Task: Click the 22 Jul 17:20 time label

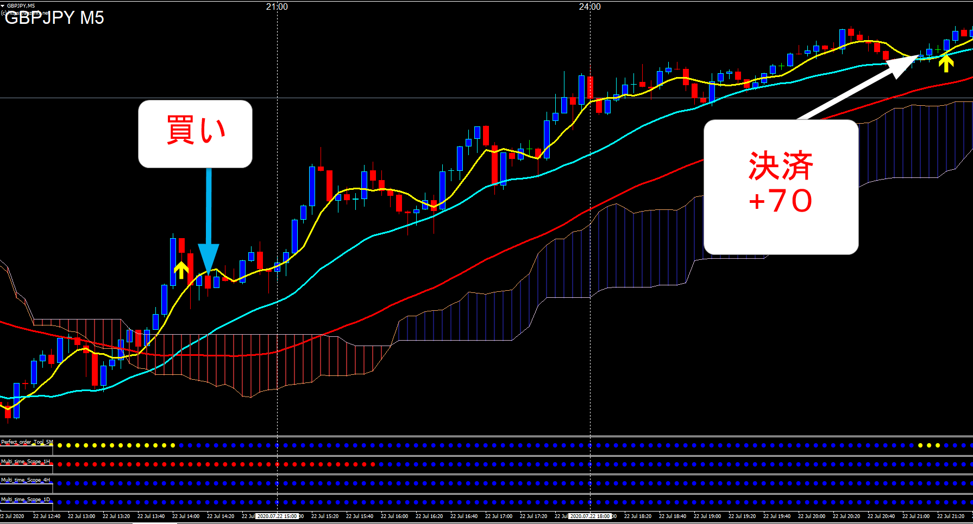Action: point(533,516)
